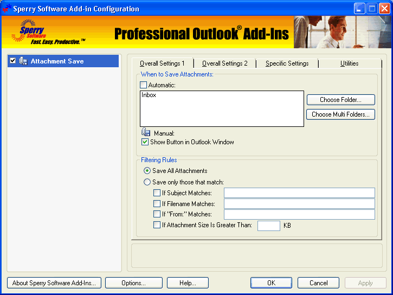Click the KB unit label
This screenshot has height=295, width=393.
287,226
